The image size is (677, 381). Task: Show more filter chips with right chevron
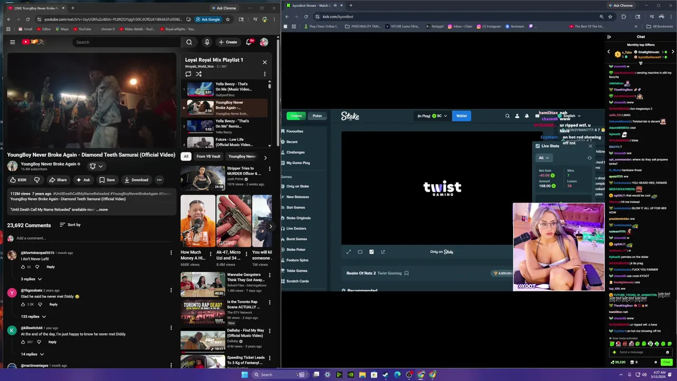266,157
